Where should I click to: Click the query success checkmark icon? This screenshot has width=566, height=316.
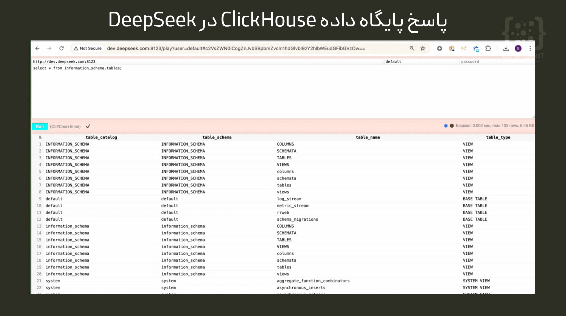point(88,126)
